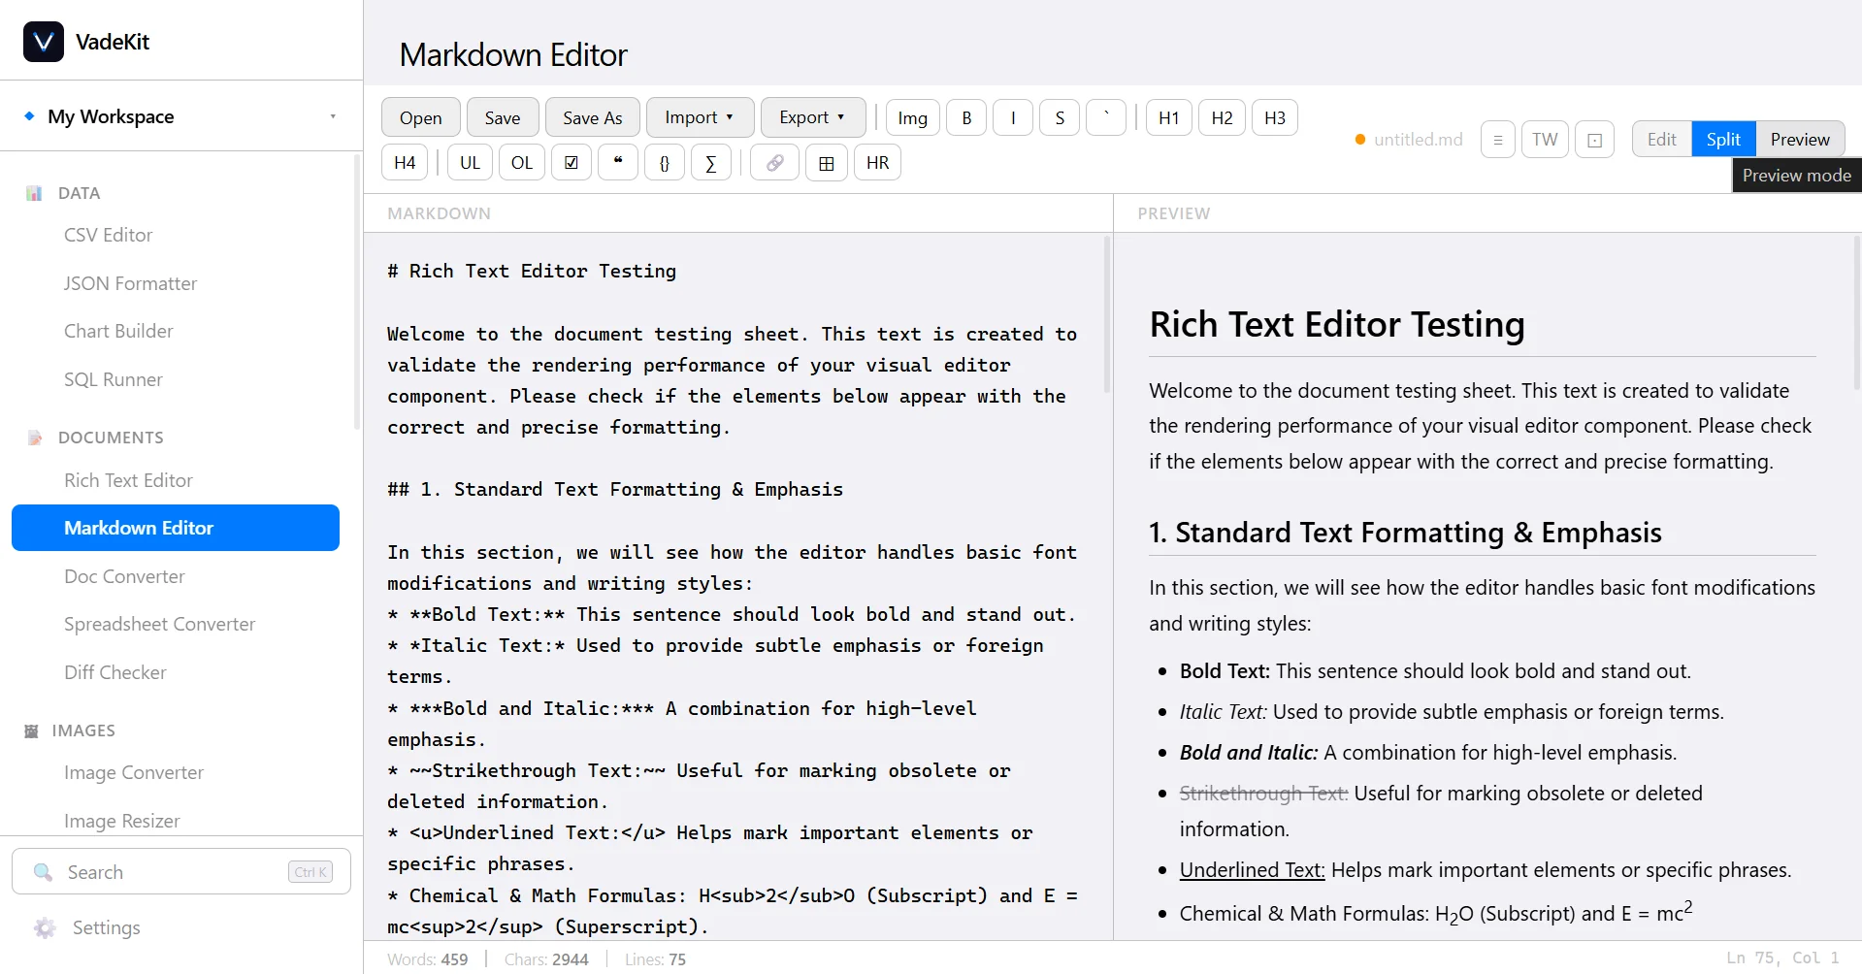The image size is (1862, 974).
Task: Click the markdown editor scrollbar
Action: click(1107, 315)
